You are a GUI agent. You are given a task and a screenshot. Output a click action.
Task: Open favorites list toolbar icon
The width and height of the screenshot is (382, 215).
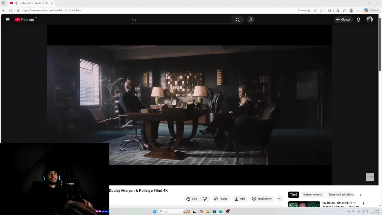pyautogui.click(x=344, y=10)
